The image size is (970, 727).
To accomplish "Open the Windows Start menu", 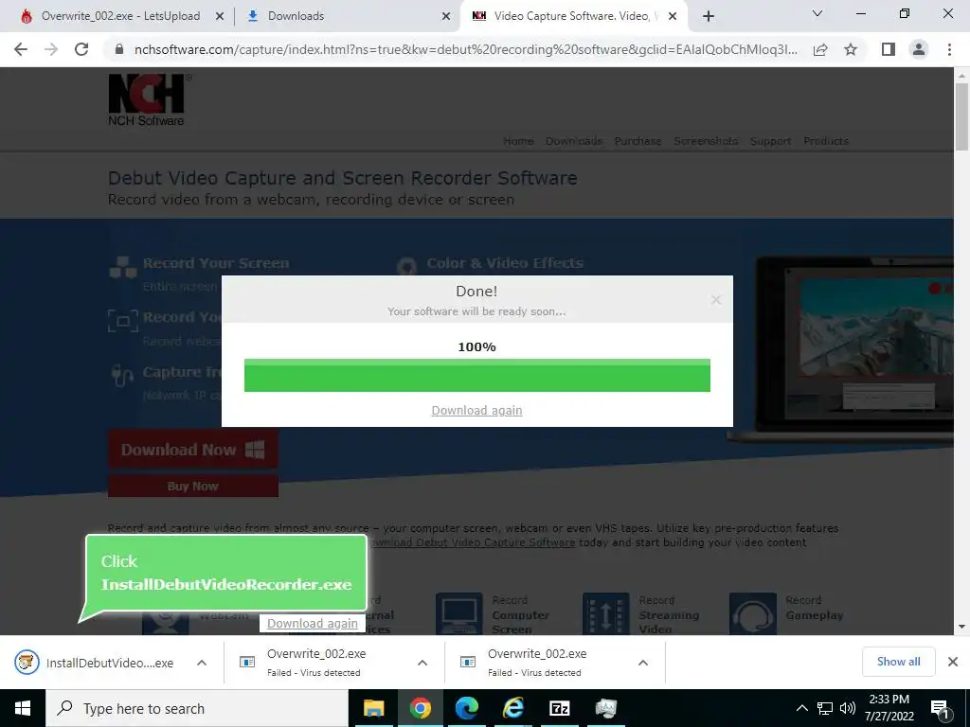I will tap(23, 708).
